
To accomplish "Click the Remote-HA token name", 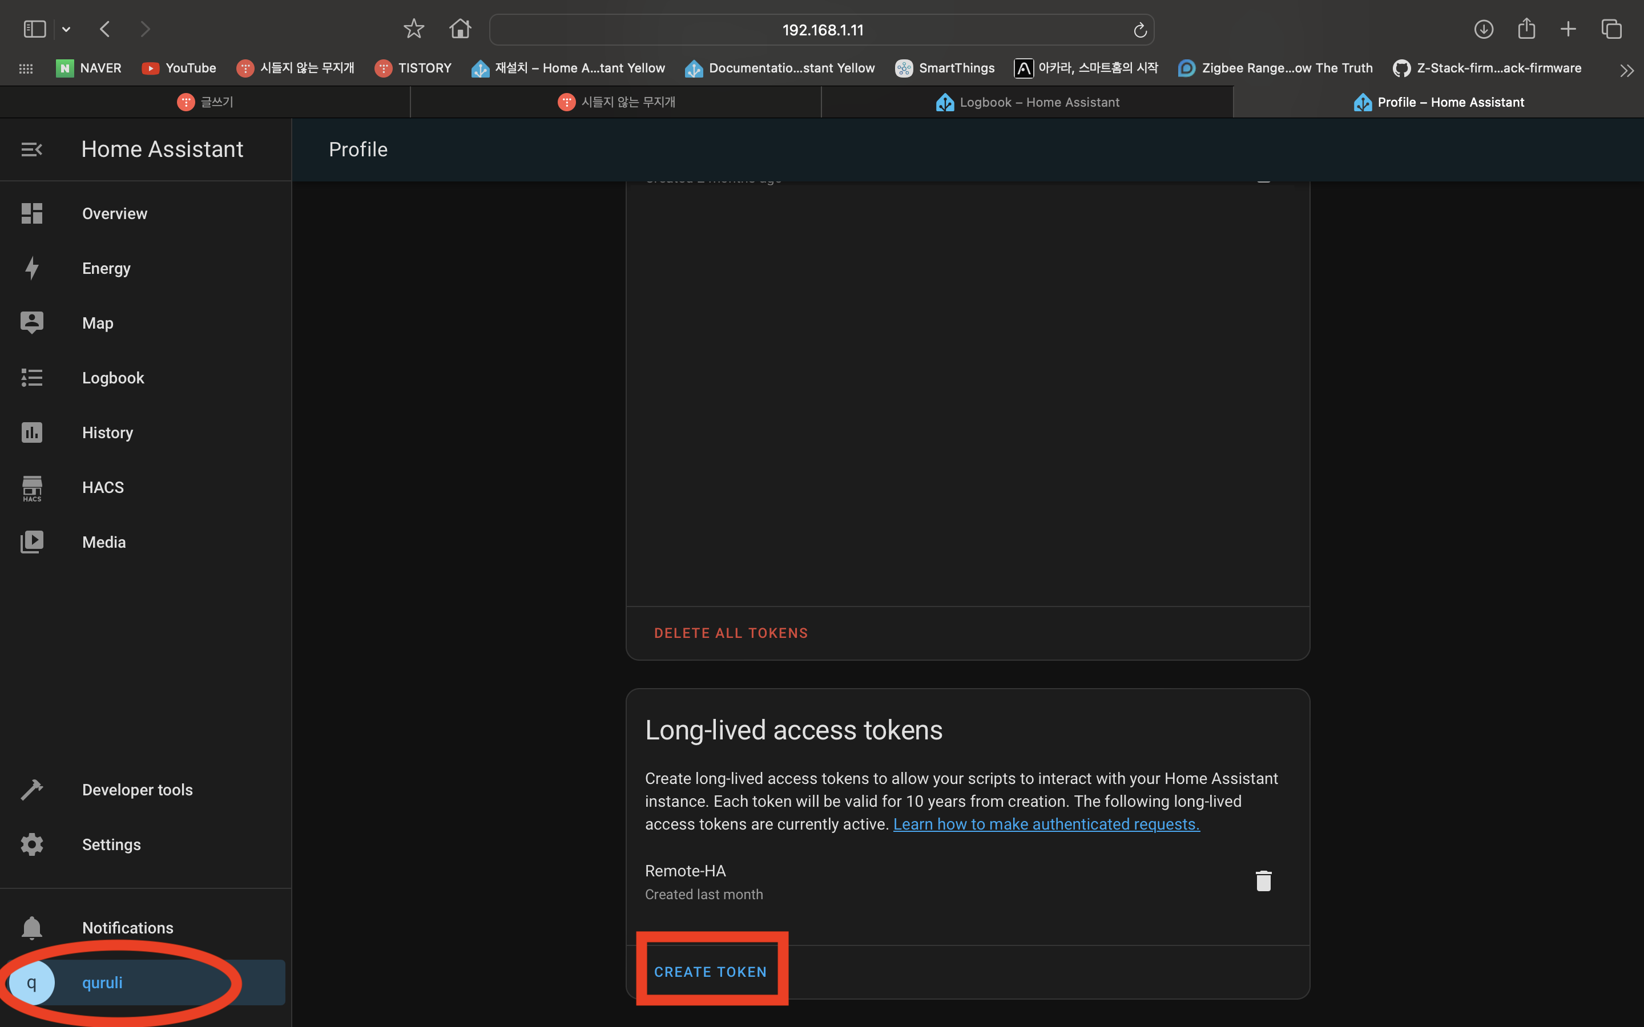I will pos(685,871).
